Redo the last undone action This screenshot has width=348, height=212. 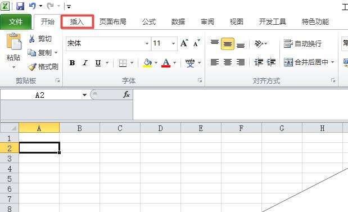point(50,6)
